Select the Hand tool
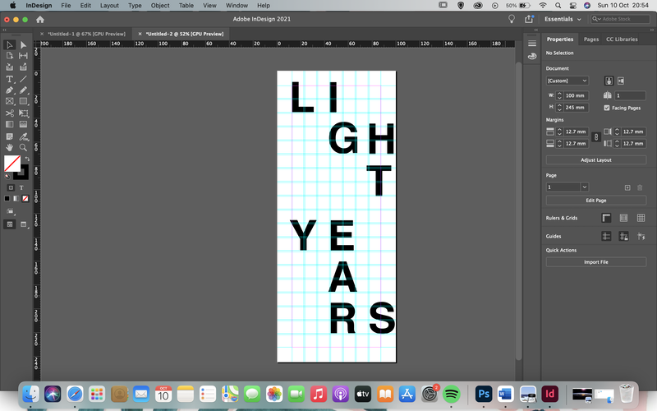The image size is (657, 411). point(9,148)
